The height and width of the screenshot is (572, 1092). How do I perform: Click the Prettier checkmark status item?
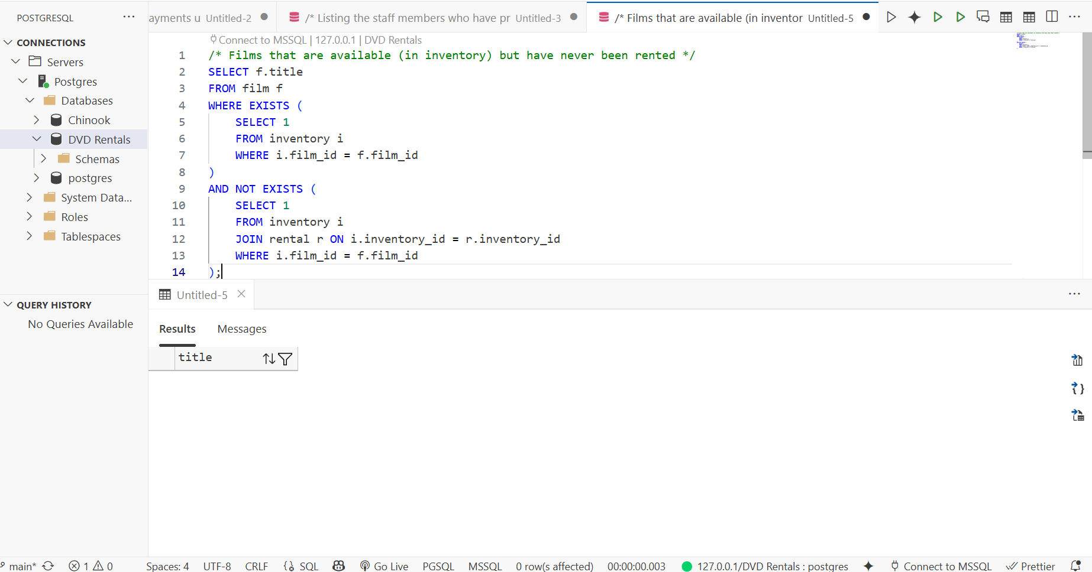1030,566
